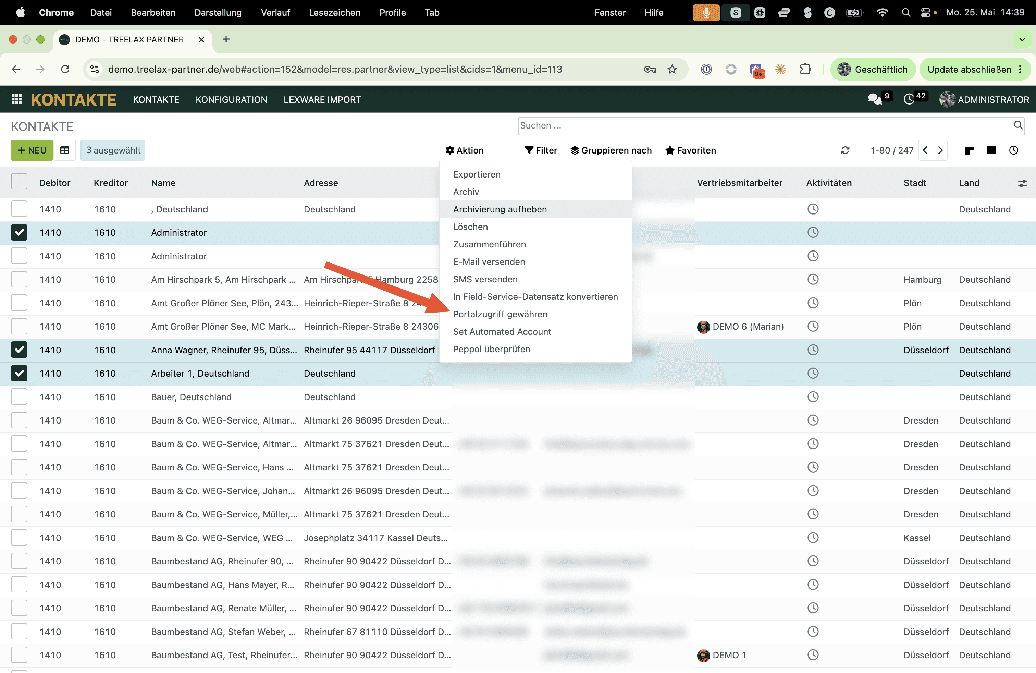
Task: Click the green NEU button
Action: (32, 150)
